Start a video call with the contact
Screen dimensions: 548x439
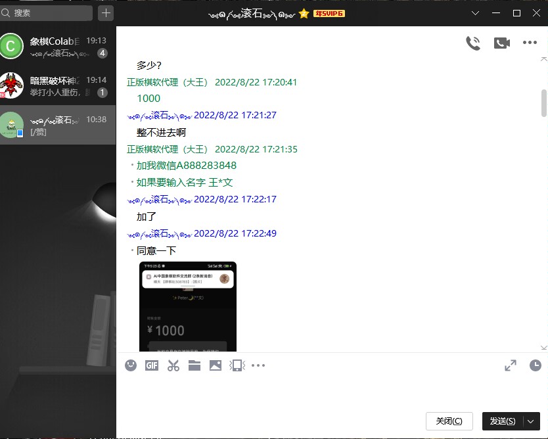point(502,43)
